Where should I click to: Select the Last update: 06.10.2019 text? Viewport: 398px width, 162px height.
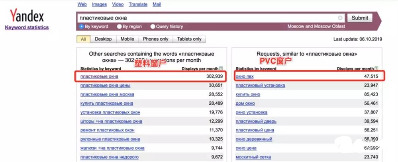pyautogui.click(x=358, y=39)
